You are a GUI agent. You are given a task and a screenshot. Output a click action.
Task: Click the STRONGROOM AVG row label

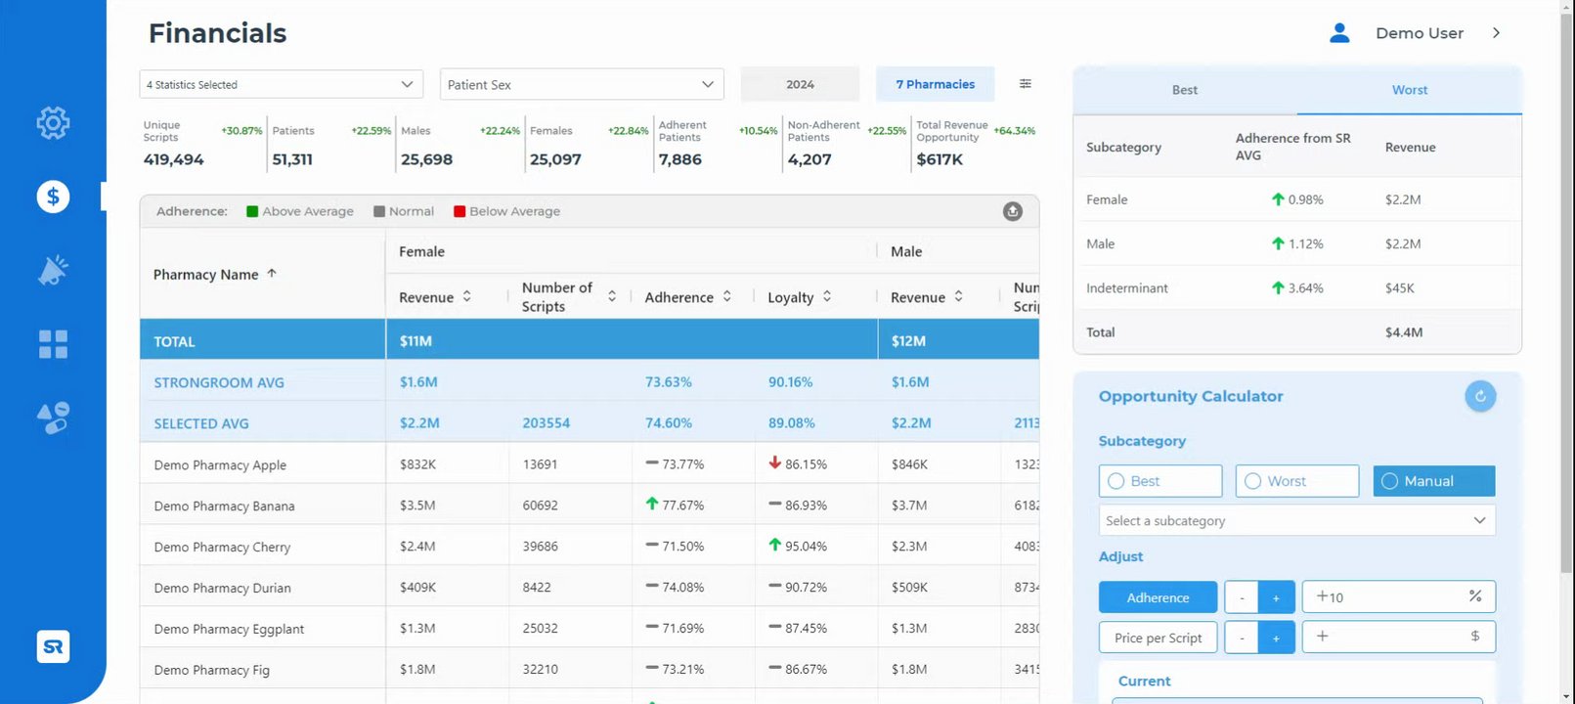219,383
